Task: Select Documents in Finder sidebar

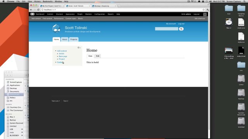Action: [x=14, y=92]
